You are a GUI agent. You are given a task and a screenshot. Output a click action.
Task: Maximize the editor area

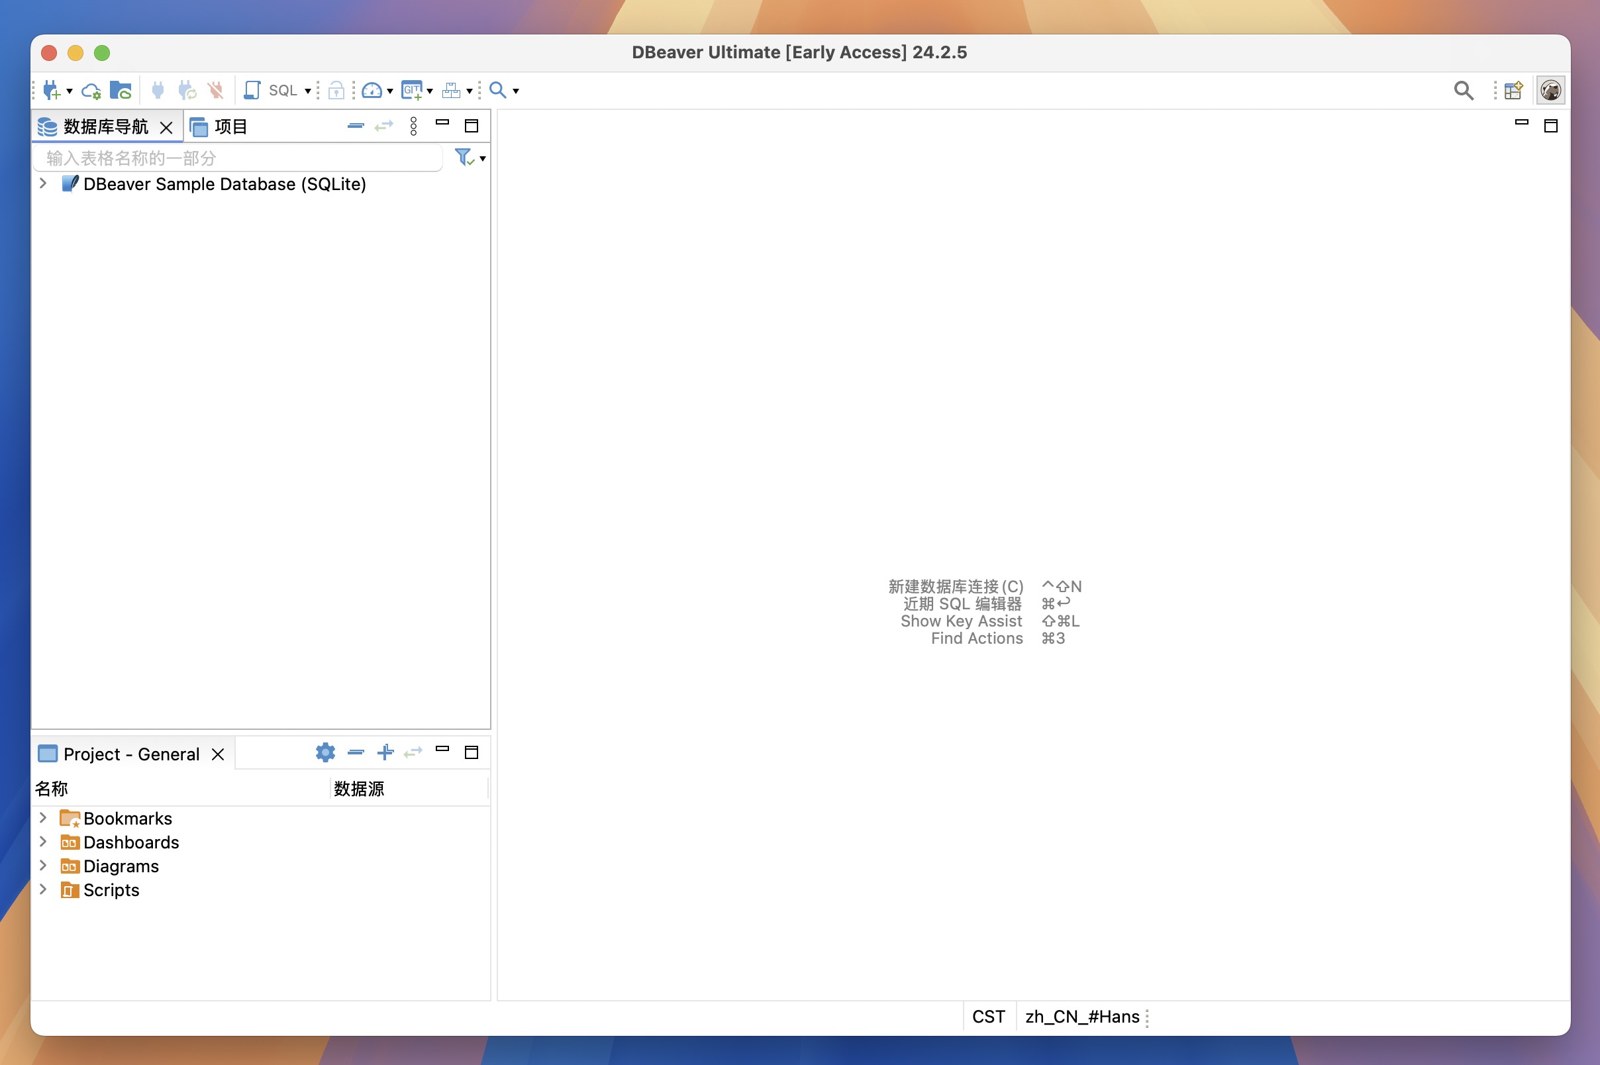tap(1551, 126)
